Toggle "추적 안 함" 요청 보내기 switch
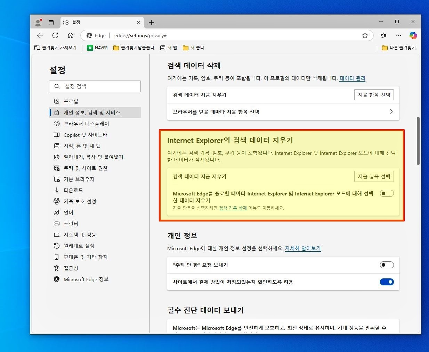Screen dimensions: 429x352 387,265
